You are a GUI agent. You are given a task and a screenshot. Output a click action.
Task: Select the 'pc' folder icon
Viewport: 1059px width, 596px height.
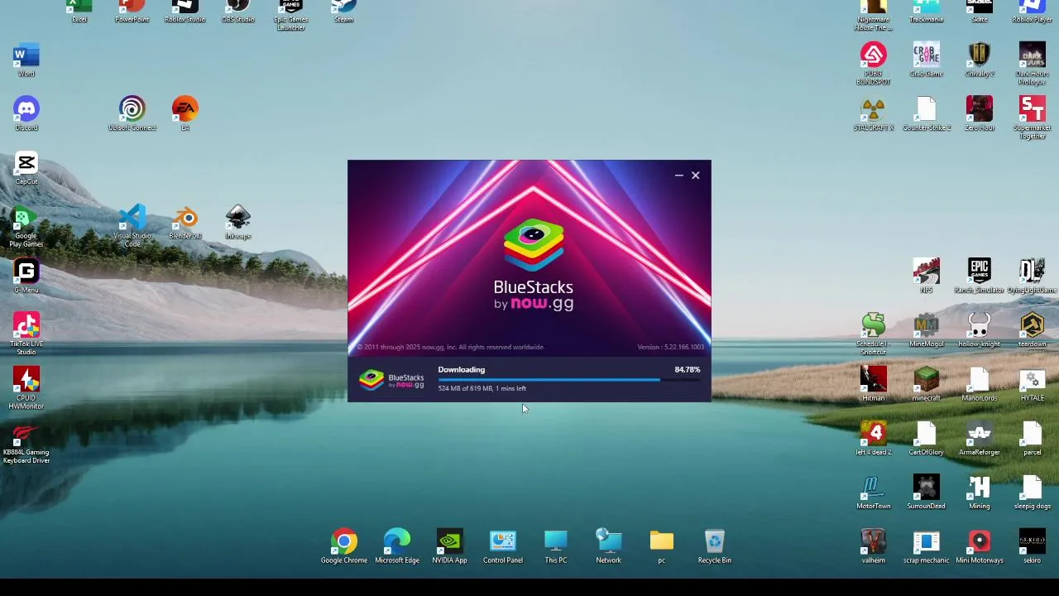point(662,547)
